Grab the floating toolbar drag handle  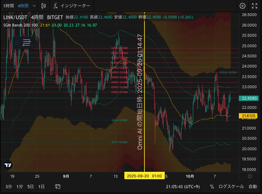click(x=17, y=43)
